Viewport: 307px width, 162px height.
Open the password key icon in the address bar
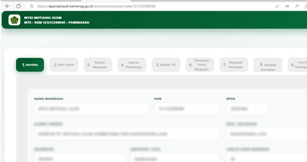coord(277,6)
